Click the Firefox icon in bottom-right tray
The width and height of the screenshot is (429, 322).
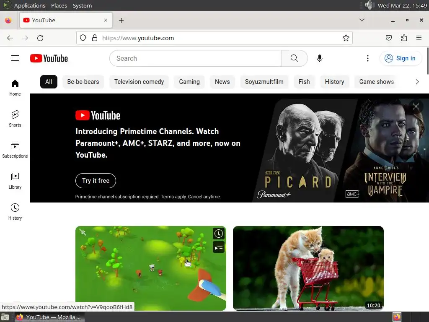pos(397,317)
